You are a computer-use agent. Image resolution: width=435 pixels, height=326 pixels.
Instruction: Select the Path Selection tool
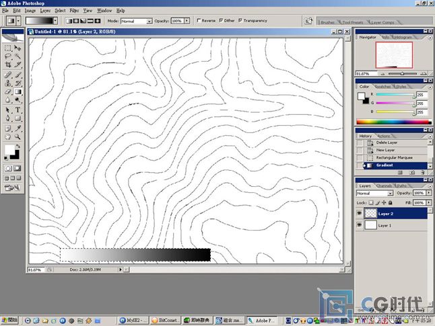click(x=8, y=110)
